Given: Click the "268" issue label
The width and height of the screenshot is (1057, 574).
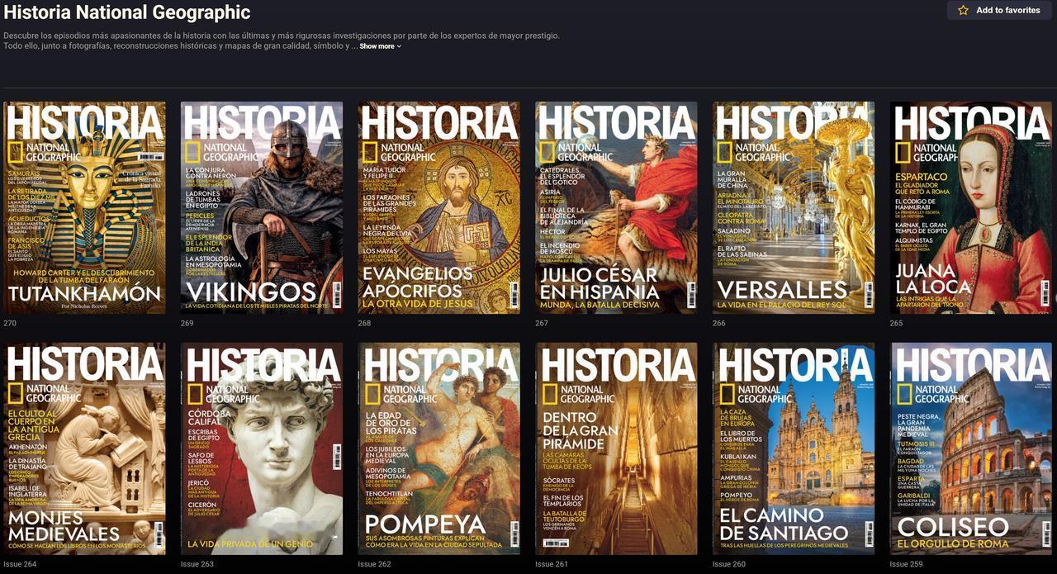Looking at the screenshot, I should [x=364, y=323].
